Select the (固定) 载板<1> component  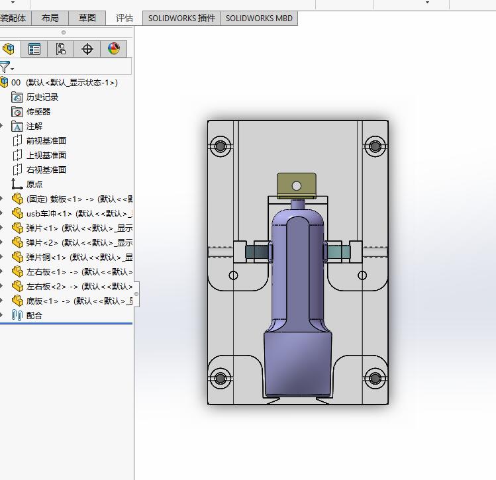point(79,199)
